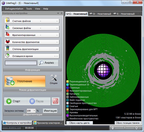This screenshot has height=132, width=144.
Task: Open the Tools menu
Action: click(29, 9)
